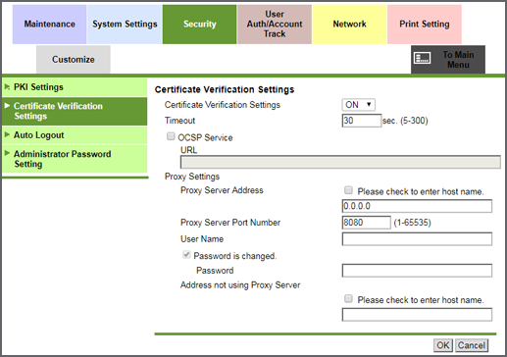Open the Certificate Verification ON dropdown

(358, 105)
